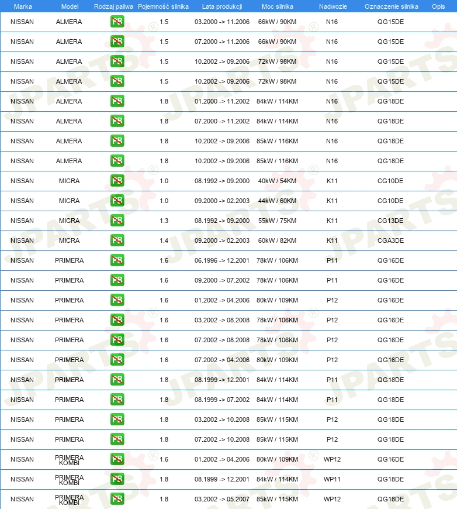Select power value 60kW / 82KM
Image resolution: width=457 pixels, height=509 pixels.
tap(278, 240)
